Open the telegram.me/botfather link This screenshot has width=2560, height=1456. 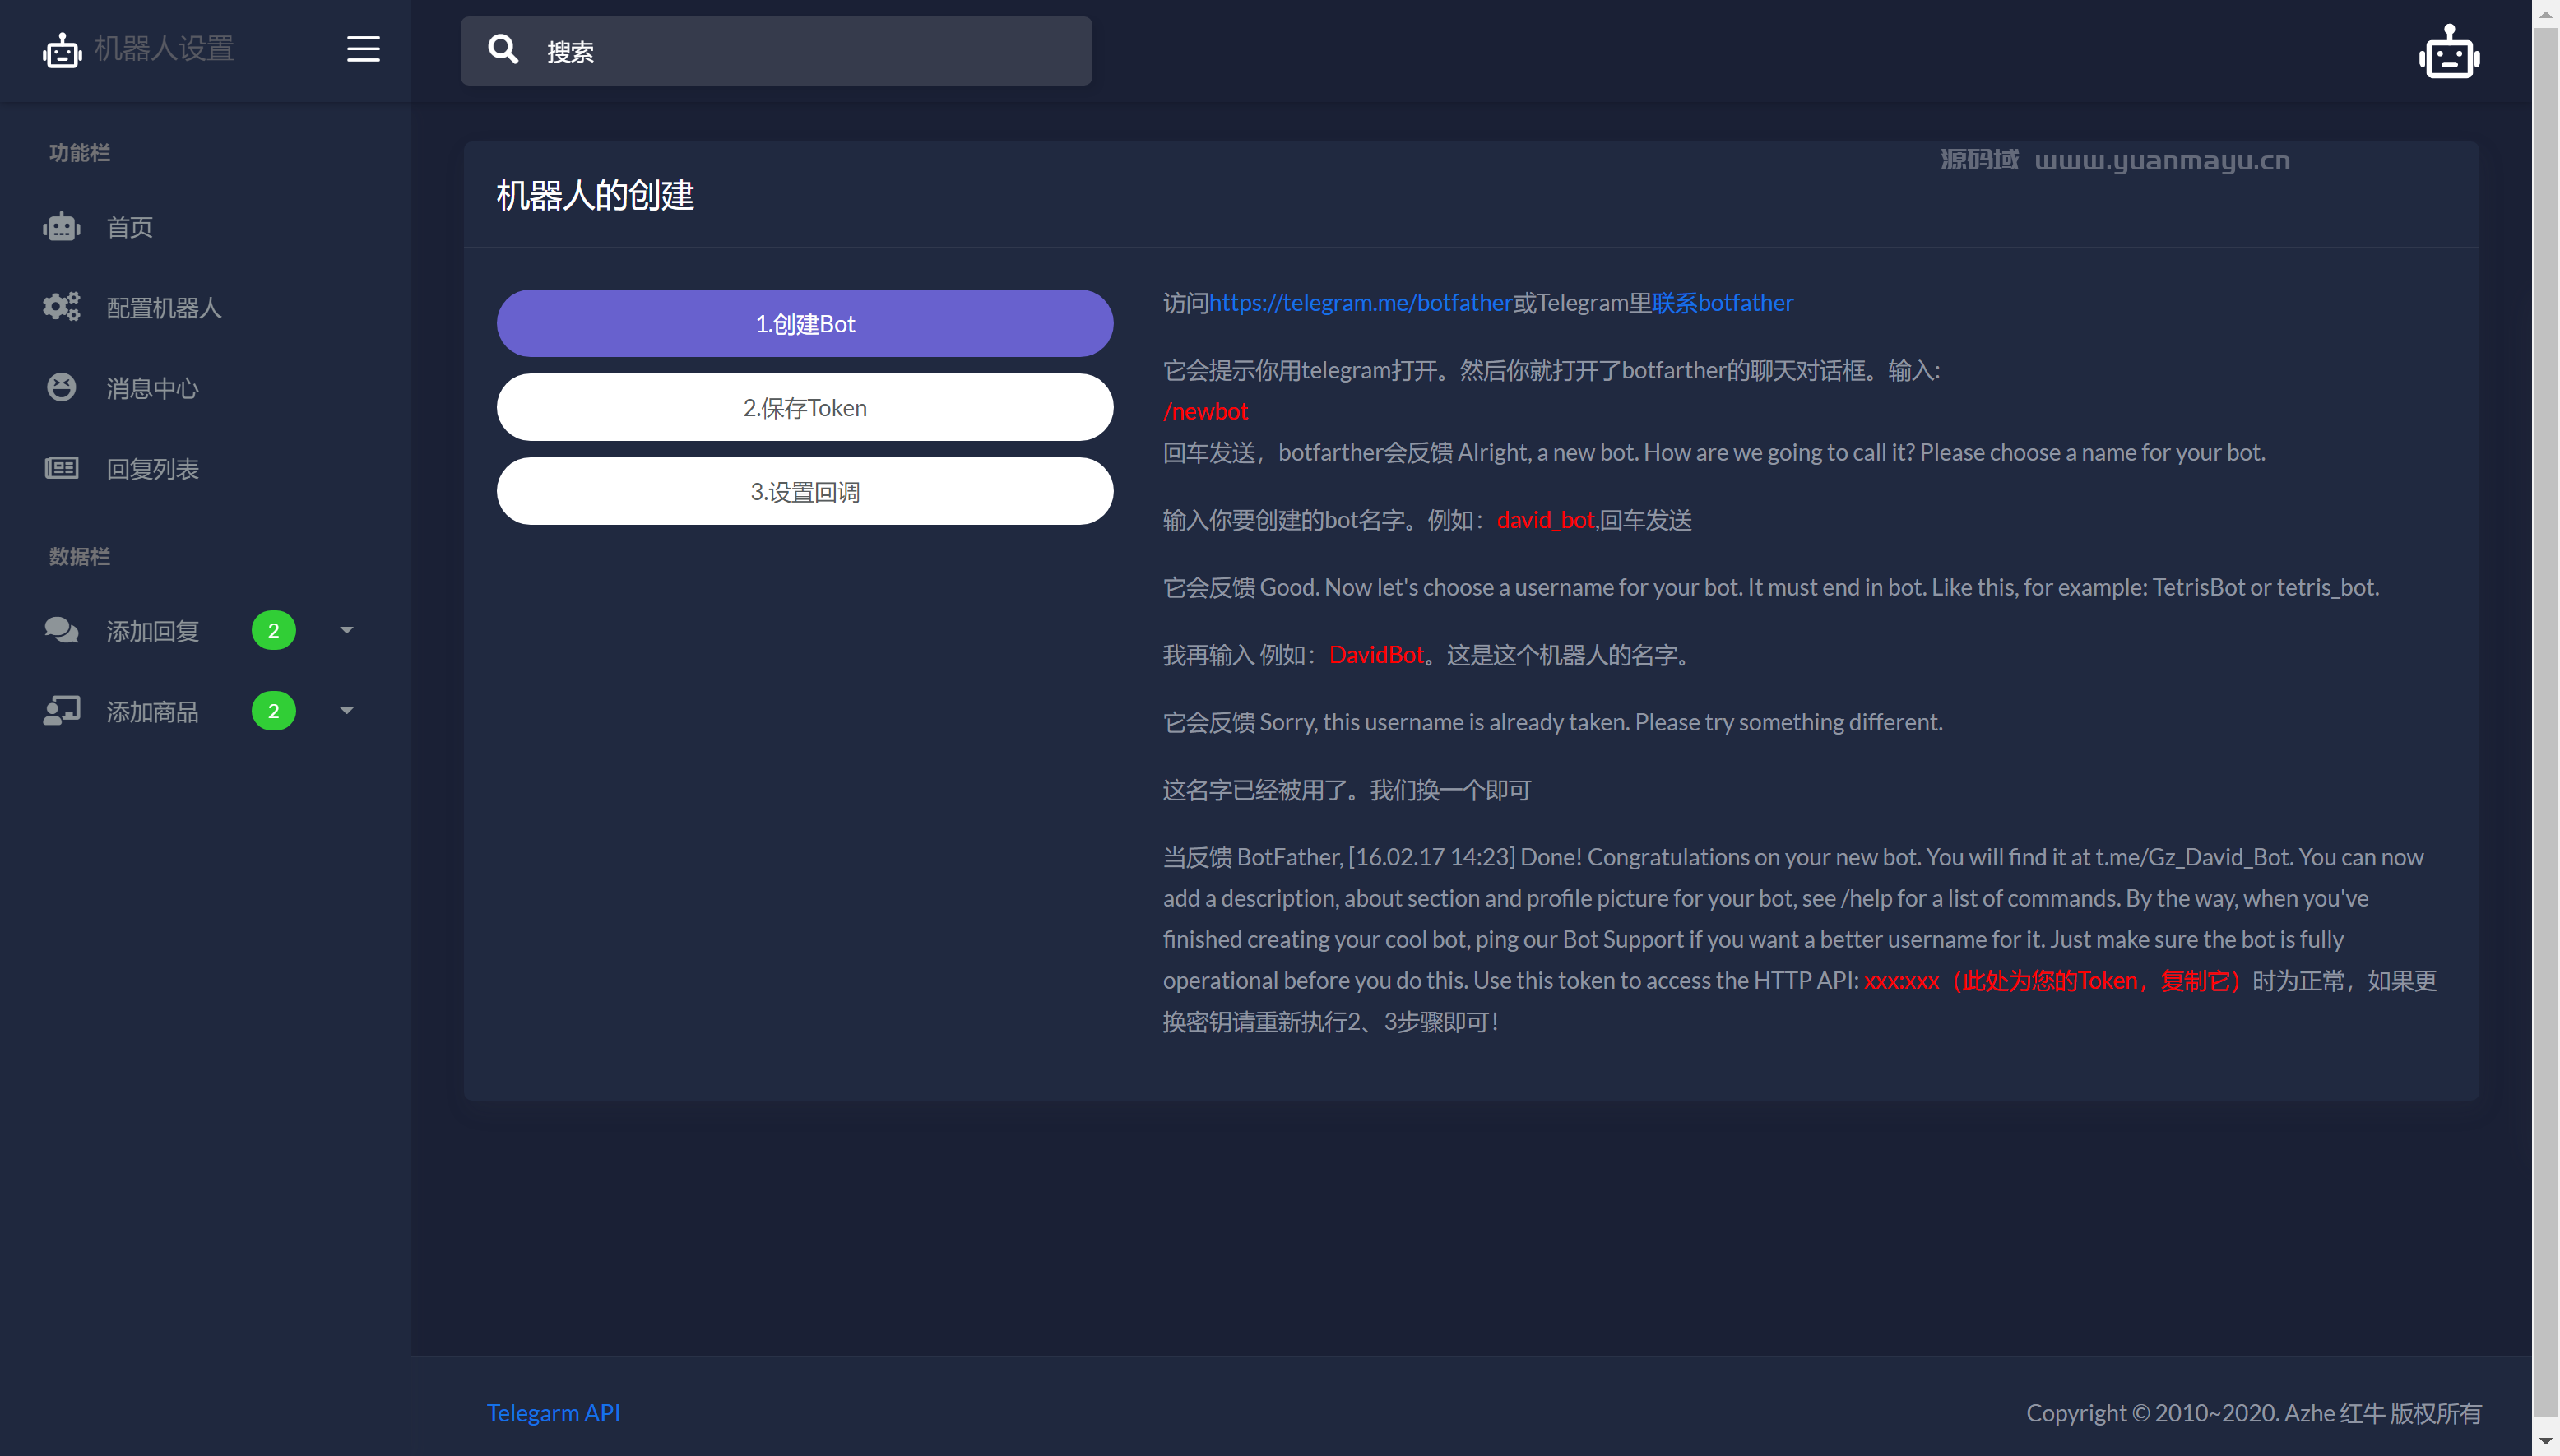1360,302
